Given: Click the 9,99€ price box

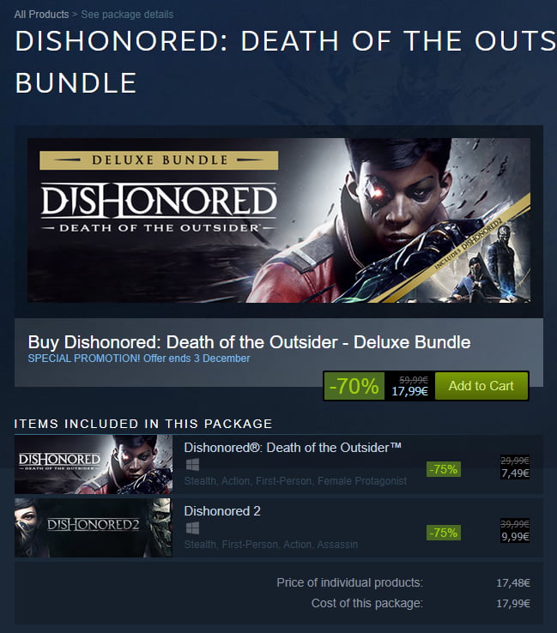Looking at the screenshot, I should coord(515,530).
